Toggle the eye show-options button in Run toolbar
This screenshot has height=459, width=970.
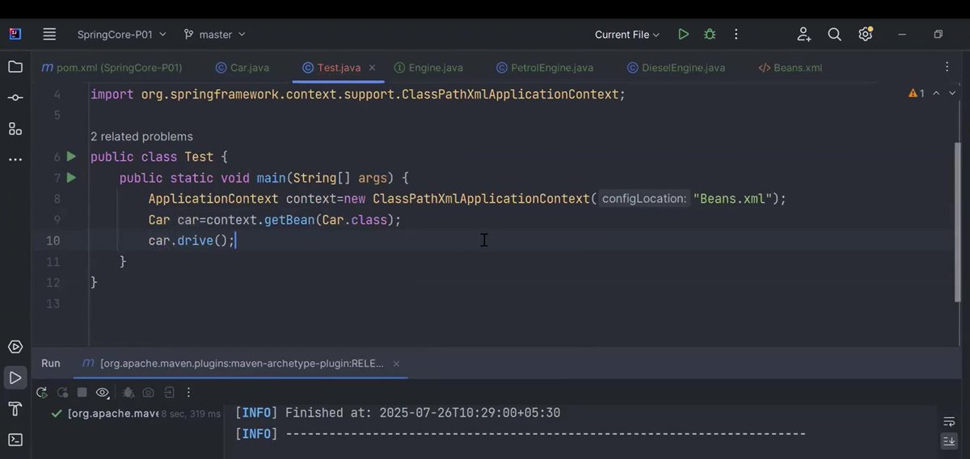coord(103,393)
